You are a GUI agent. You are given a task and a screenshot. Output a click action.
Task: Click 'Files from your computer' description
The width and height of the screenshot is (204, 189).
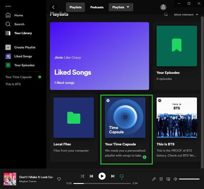pos(71,151)
